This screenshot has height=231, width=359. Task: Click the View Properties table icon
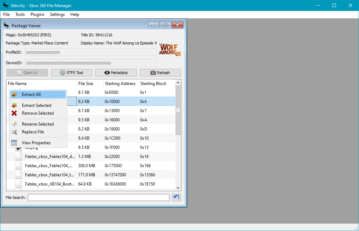click(14, 143)
